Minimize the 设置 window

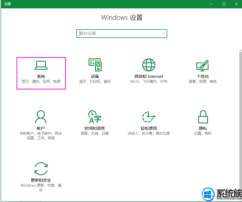(x=211, y=4)
